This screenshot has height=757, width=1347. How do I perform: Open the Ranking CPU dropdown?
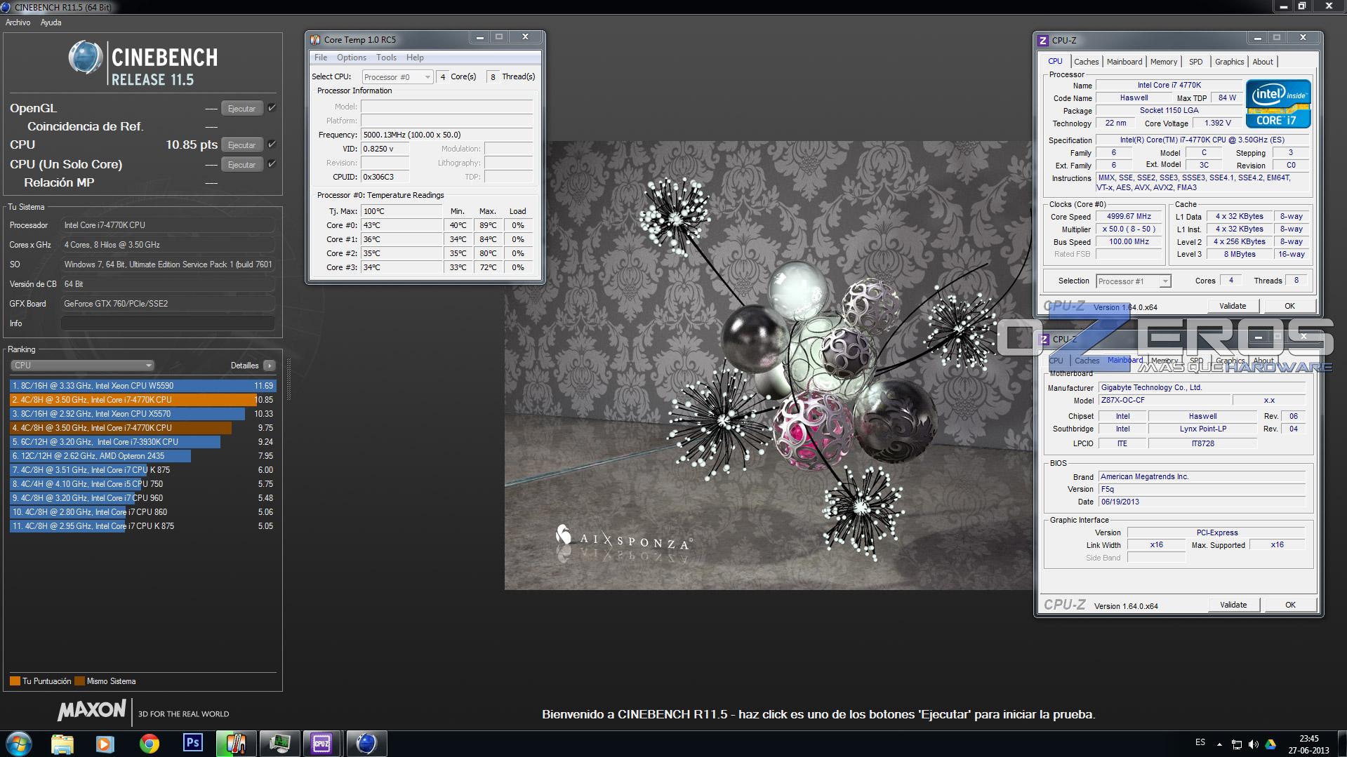82,366
